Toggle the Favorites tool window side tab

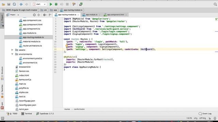click(2, 91)
